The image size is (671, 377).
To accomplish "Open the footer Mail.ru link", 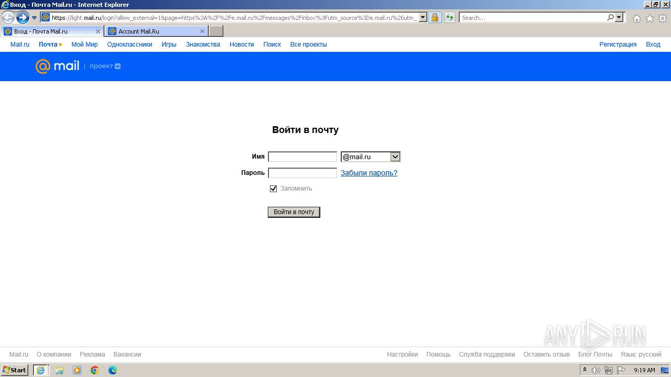I will pyautogui.click(x=19, y=354).
